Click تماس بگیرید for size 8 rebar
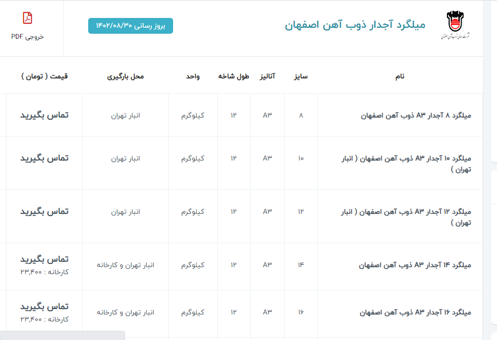This screenshot has width=497, height=340. (x=45, y=115)
